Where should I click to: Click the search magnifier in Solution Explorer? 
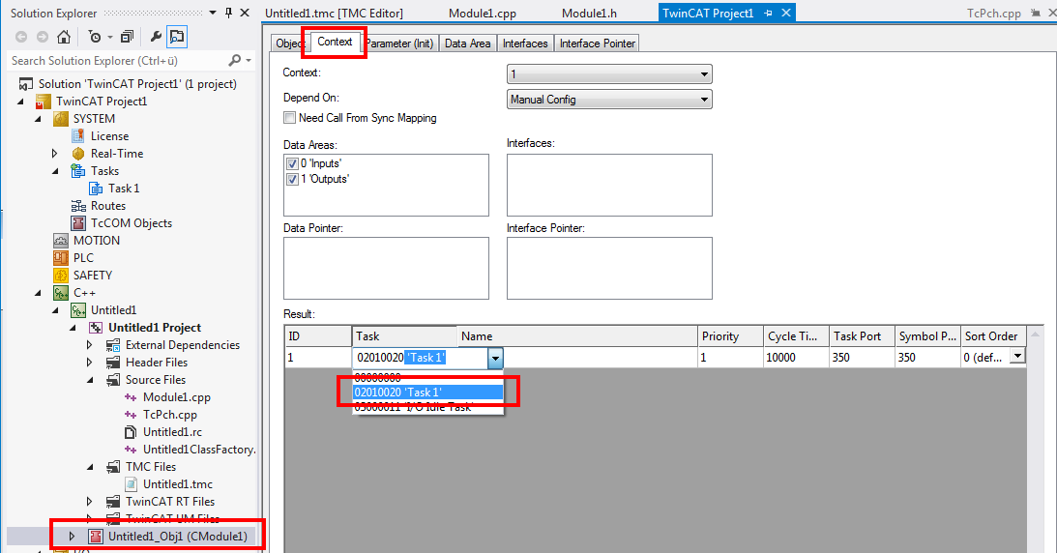tap(235, 61)
